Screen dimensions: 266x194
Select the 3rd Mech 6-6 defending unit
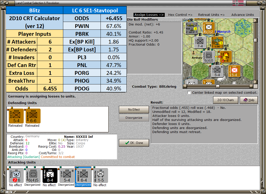coord(33,116)
